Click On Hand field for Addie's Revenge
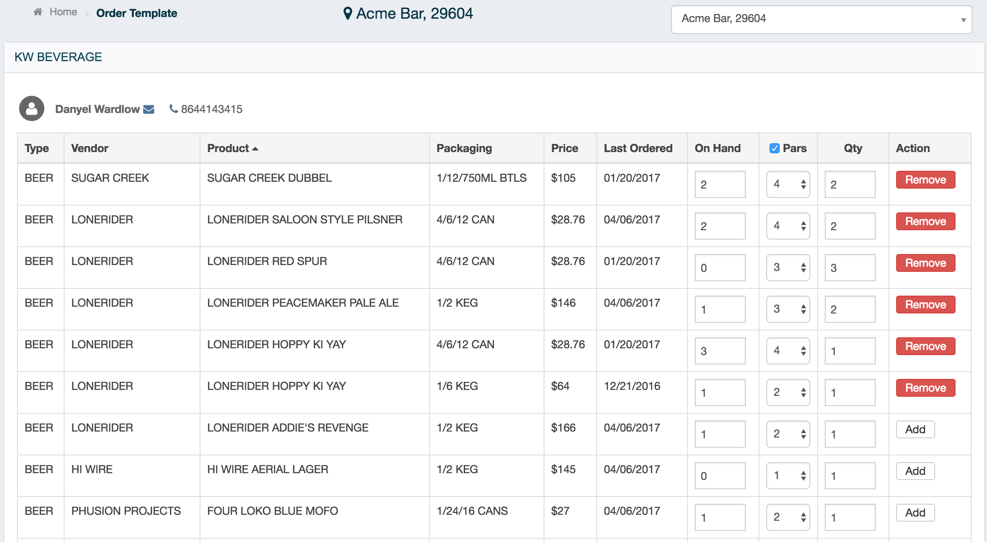Image resolution: width=987 pixels, height=542 pixels. tap(720, 434)
